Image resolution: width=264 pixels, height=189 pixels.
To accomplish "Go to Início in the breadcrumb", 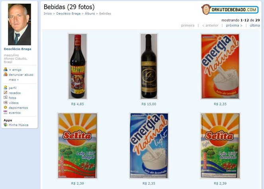I will click(48, 14).
